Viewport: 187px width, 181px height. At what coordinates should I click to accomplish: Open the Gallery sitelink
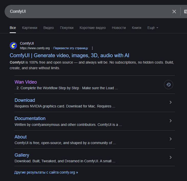tap(22, 155)
